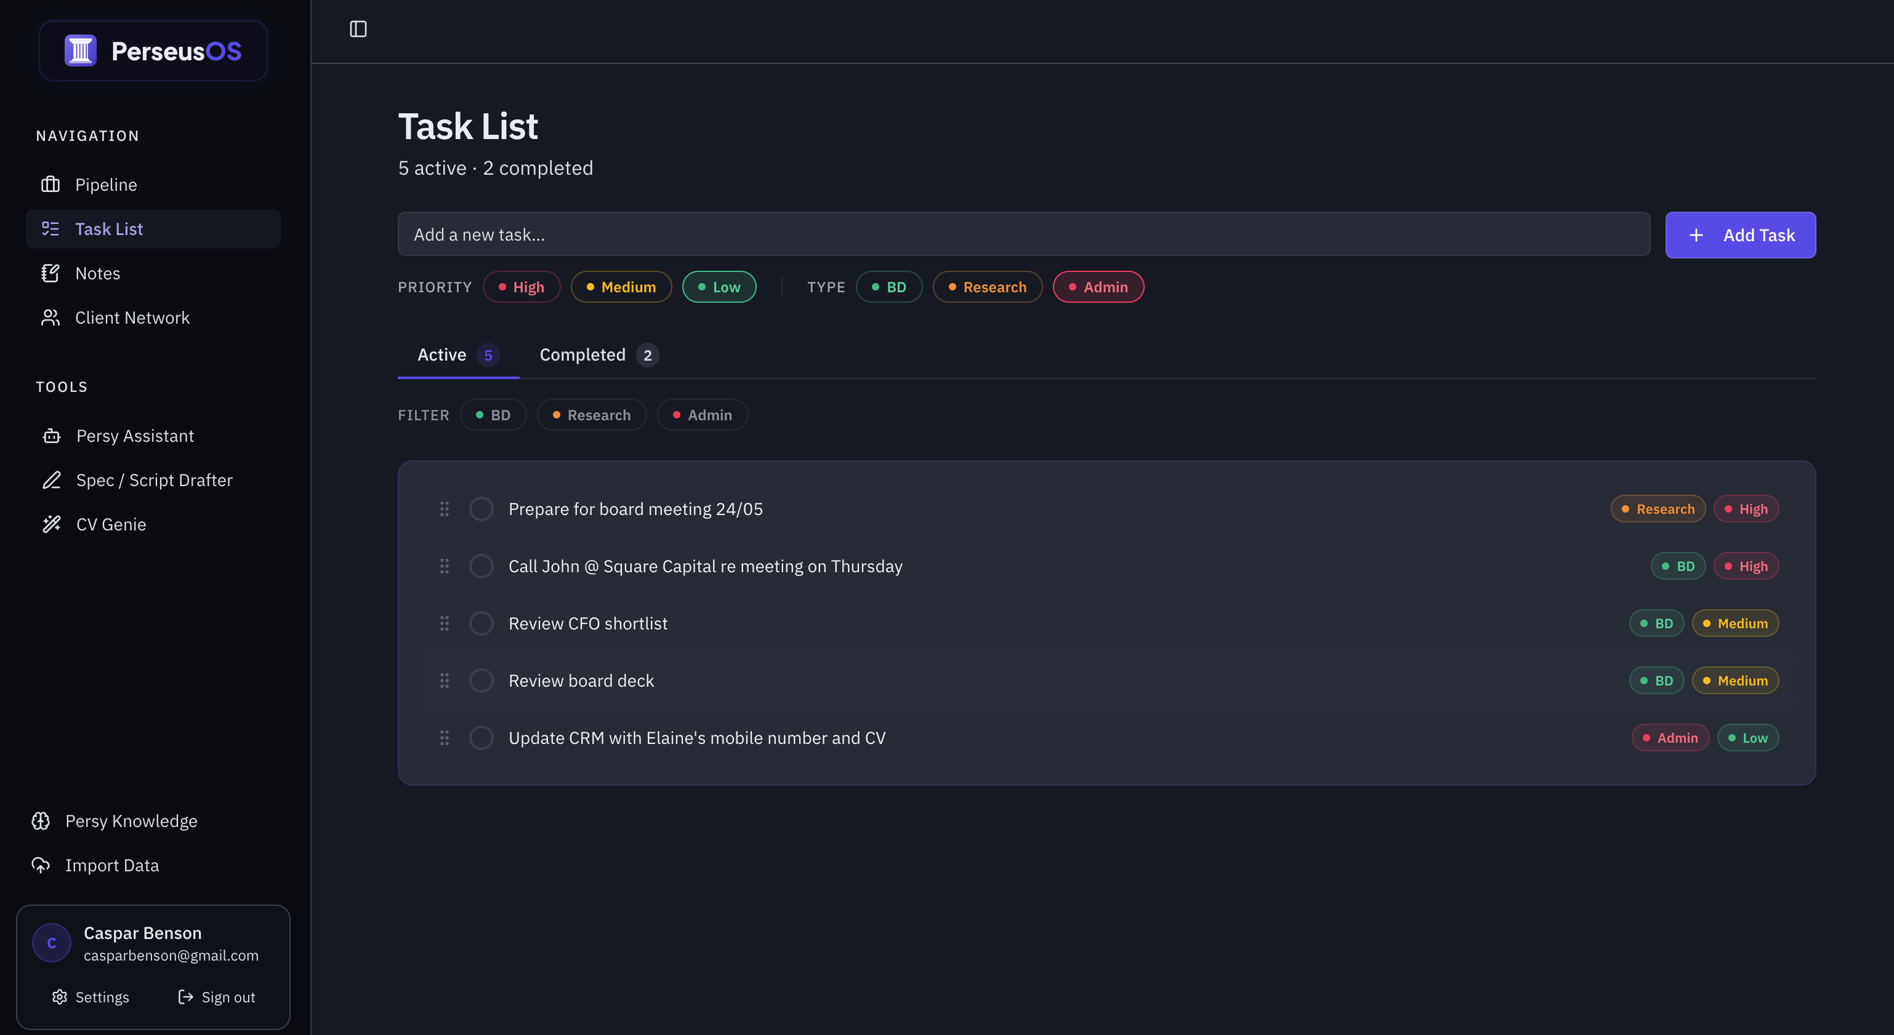The width and height of the screenshot is (1894, 1035).
Task: Click the CV Genie magic wand icon
Action: (x=52, y=524)
